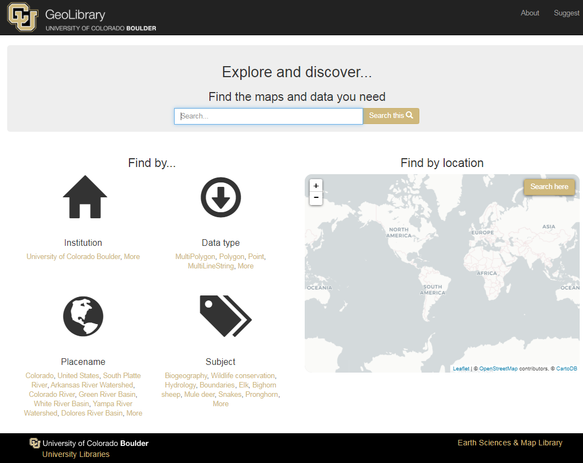Select the MultiPolygon data type link

195,257
